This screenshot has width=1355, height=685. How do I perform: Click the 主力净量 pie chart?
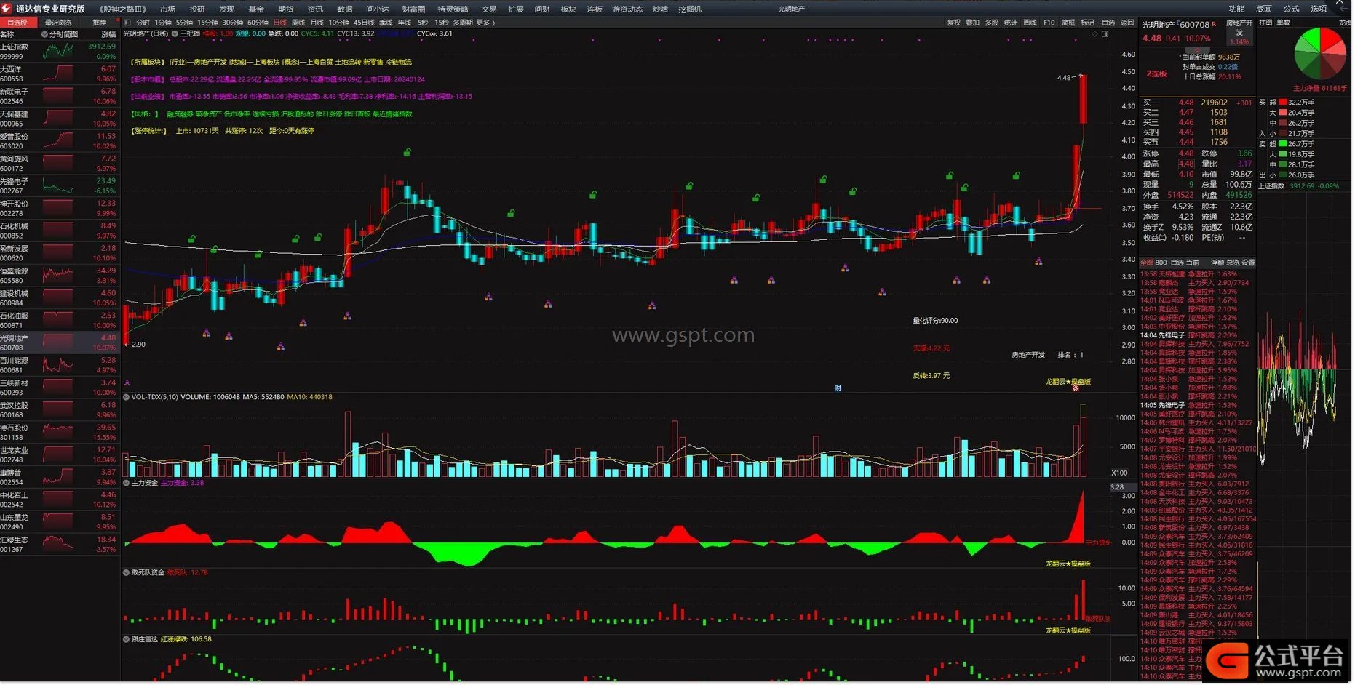click(1319, 54)
